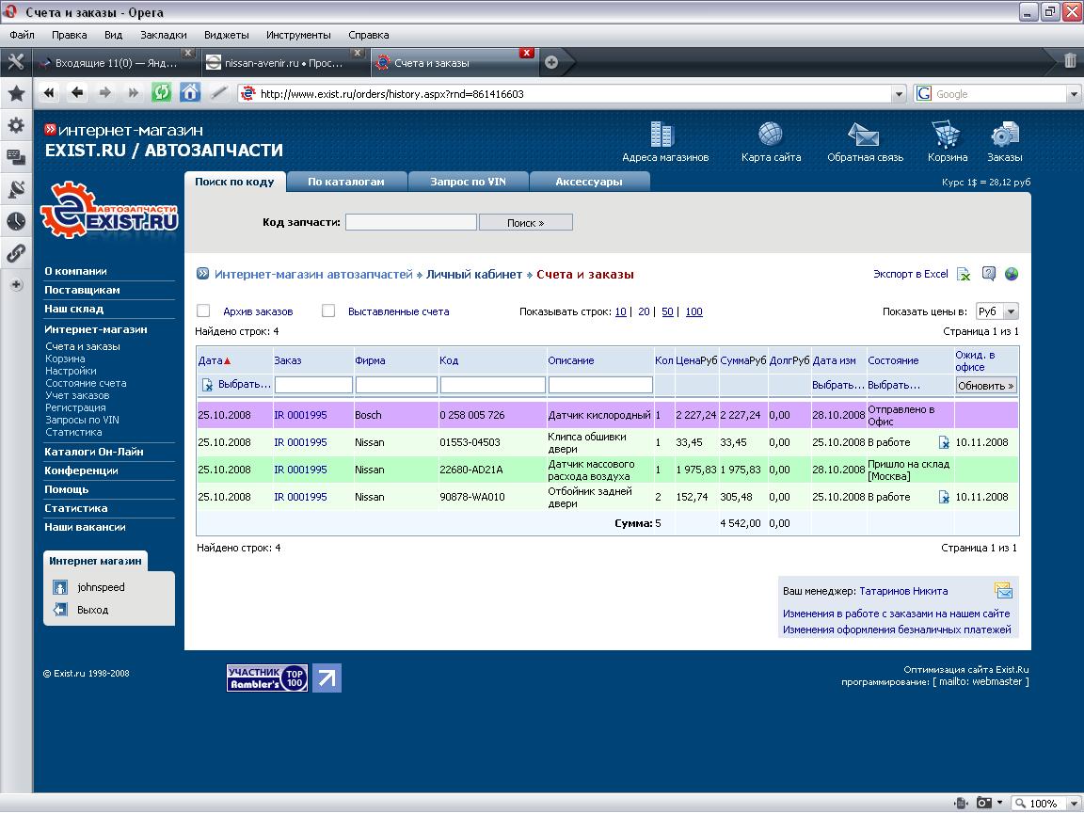Click Экспорт в Excel link
The width and height of the screenshot is (1084, 813).
[x=911, y=274]
